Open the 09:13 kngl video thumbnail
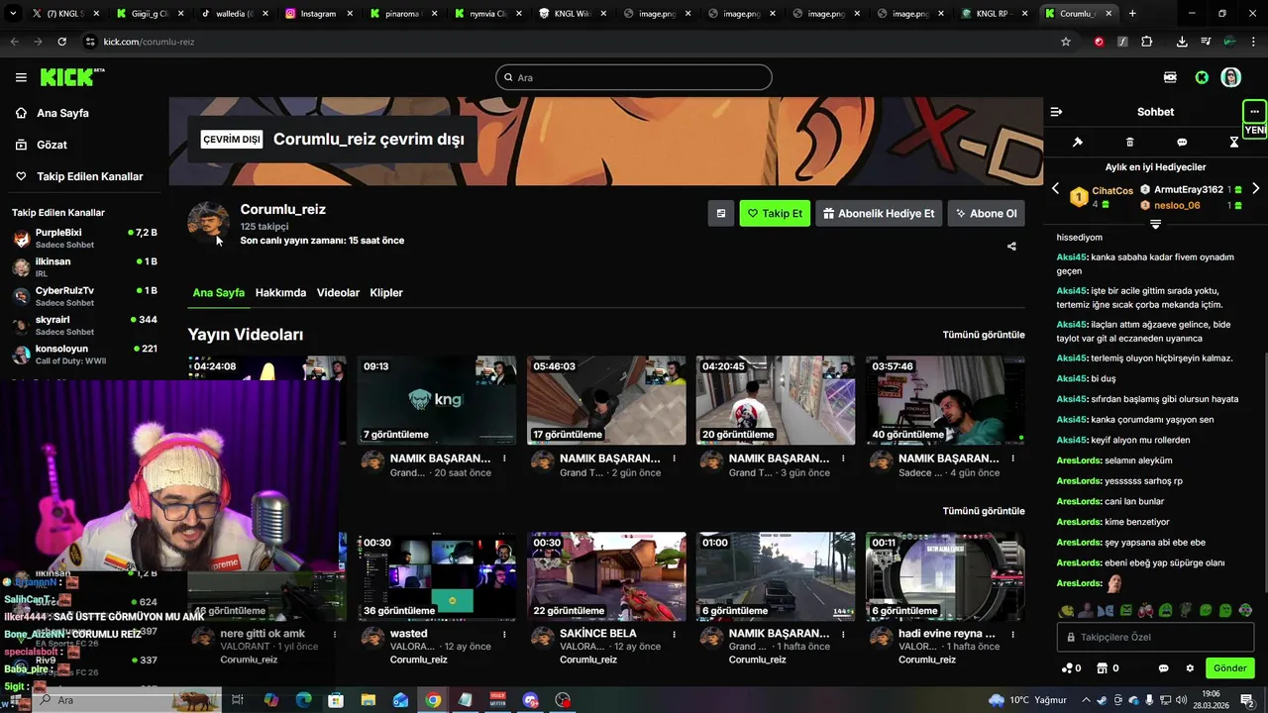1268x713 pixels. (x=437, y=400)
